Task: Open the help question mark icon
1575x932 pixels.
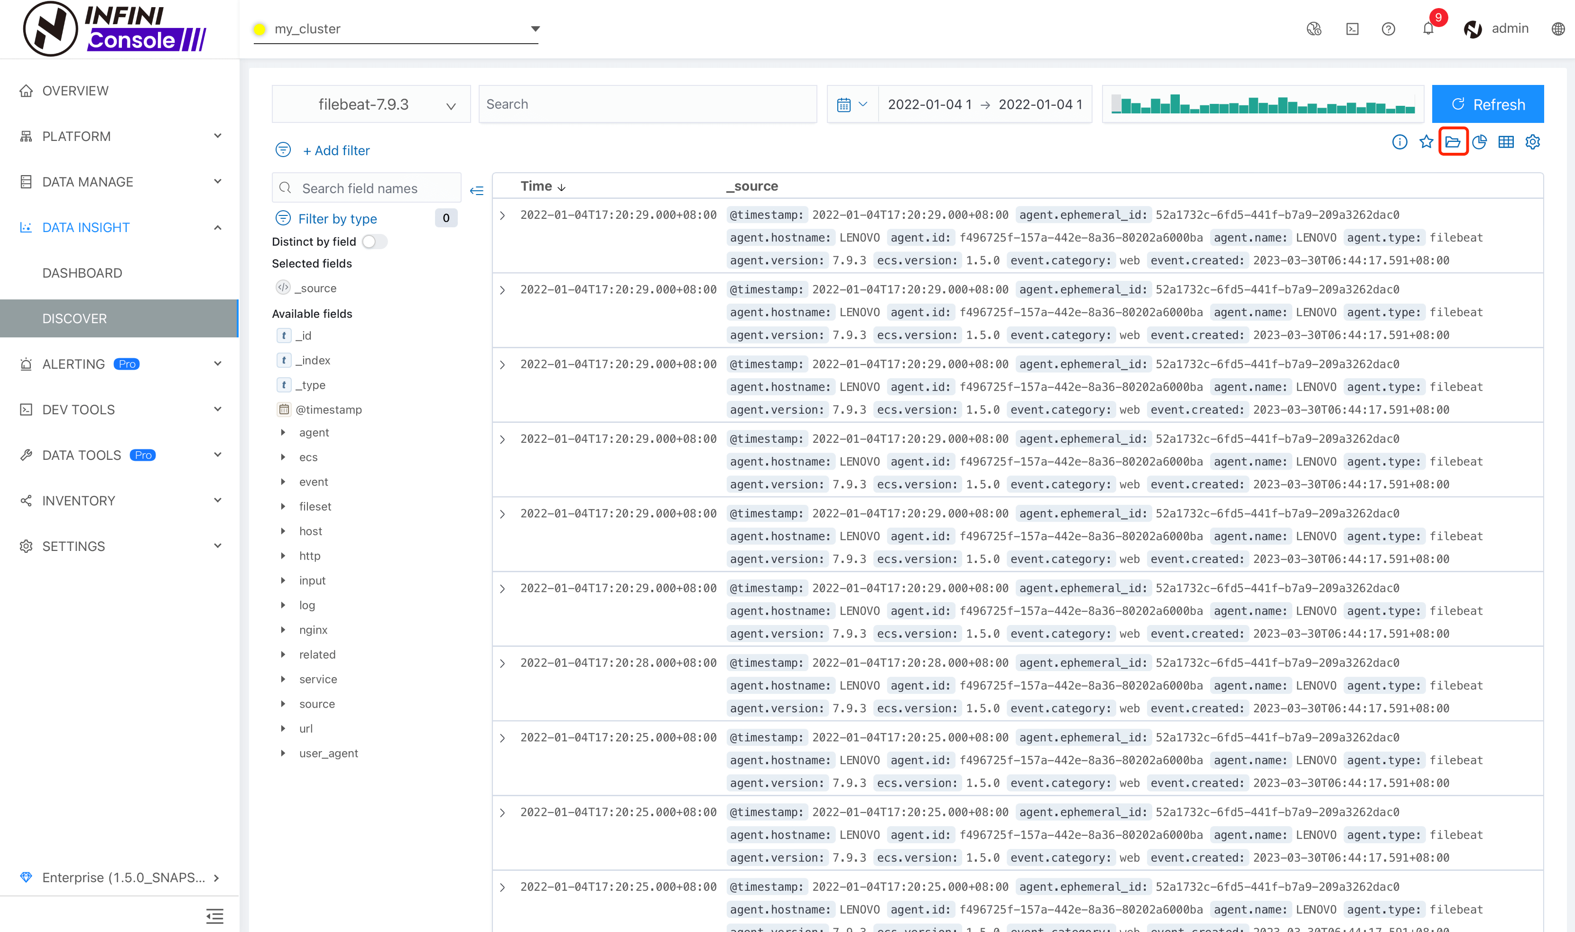Action: (x=1389, y=29)
